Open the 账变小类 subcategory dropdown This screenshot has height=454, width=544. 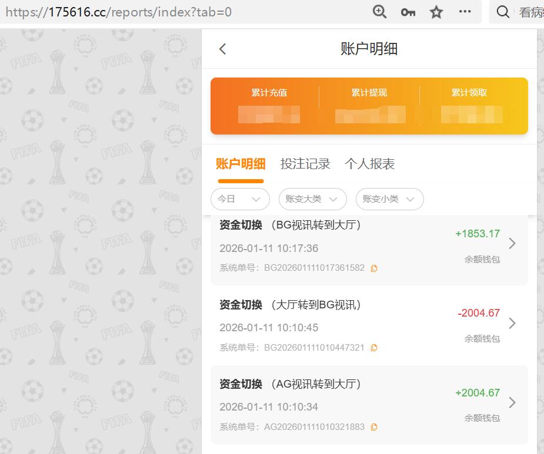[389, 199]
